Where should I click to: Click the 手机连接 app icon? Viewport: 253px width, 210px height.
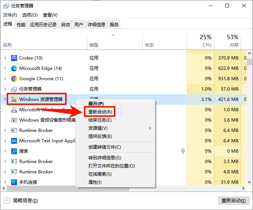tap(14, 182)
